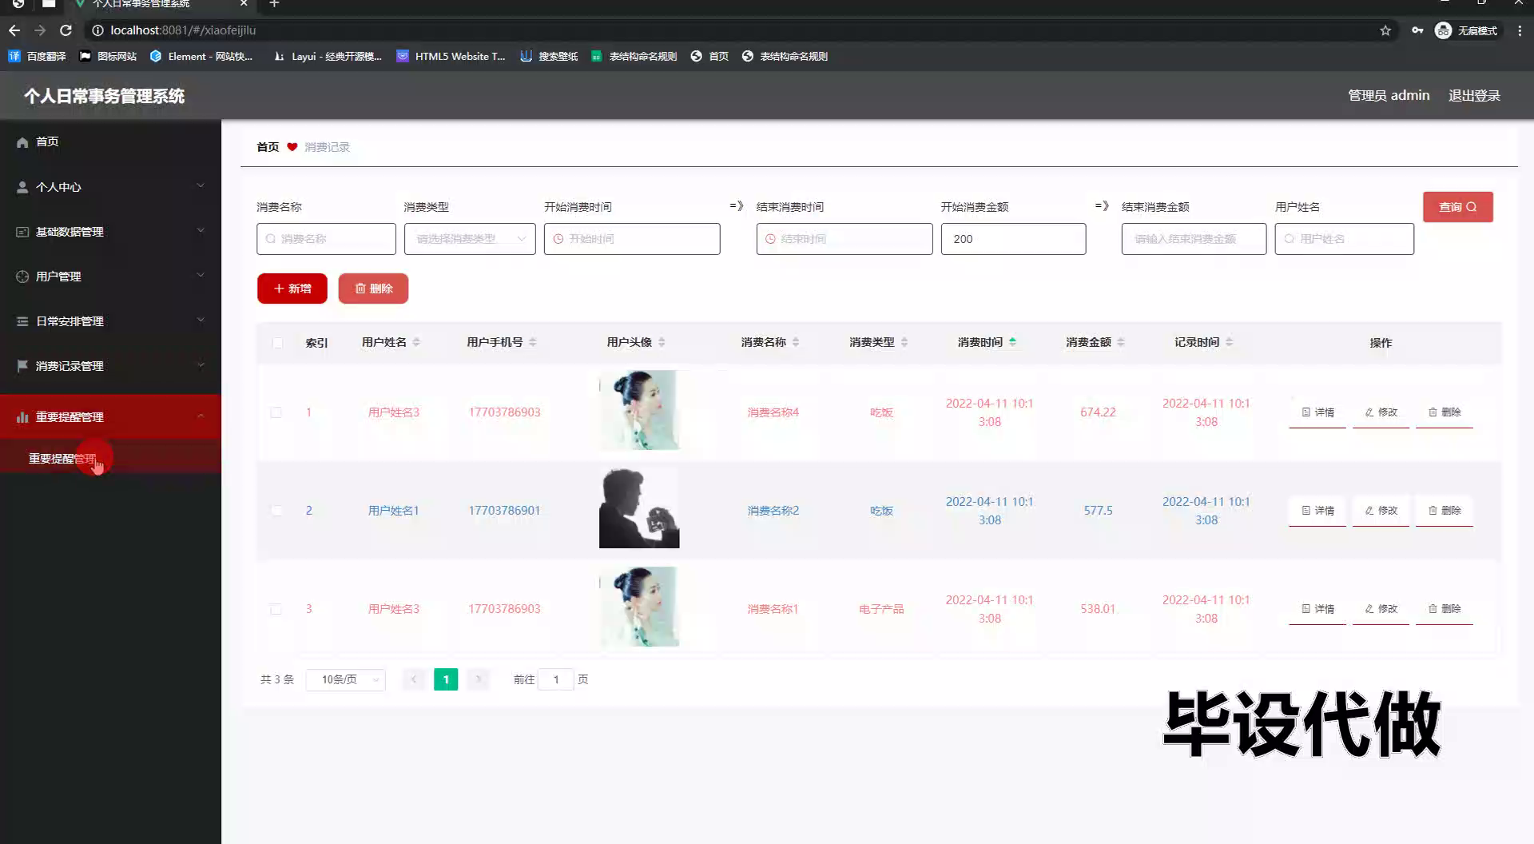Open the password key icon in address bar

point(1417,30)
